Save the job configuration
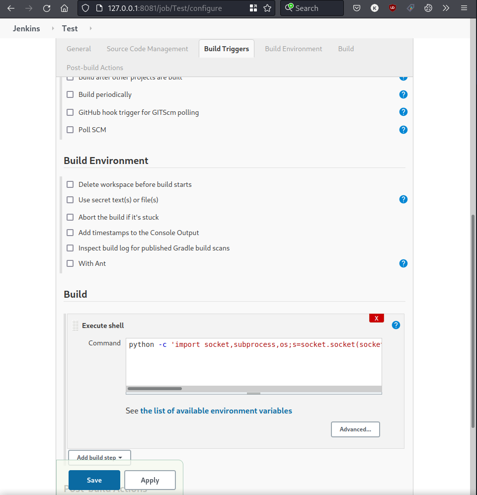The width and height of the screenshot is (477, 495). point(94,480)
